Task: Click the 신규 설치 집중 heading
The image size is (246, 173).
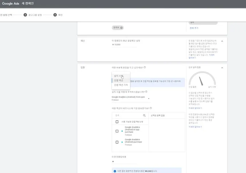Action: pos(194,67)
